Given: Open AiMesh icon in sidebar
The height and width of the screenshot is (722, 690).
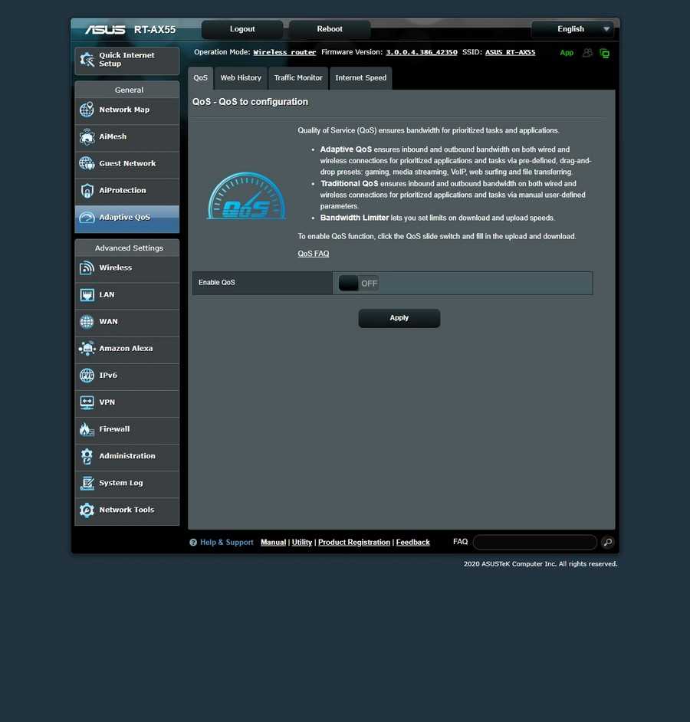Looking at the screenshot, I should click(x=87, y=137).
